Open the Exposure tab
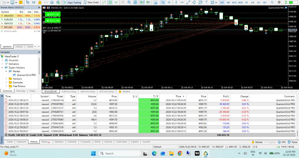The image size is (299, 158). pyautogui.click(x=21, y=142)
